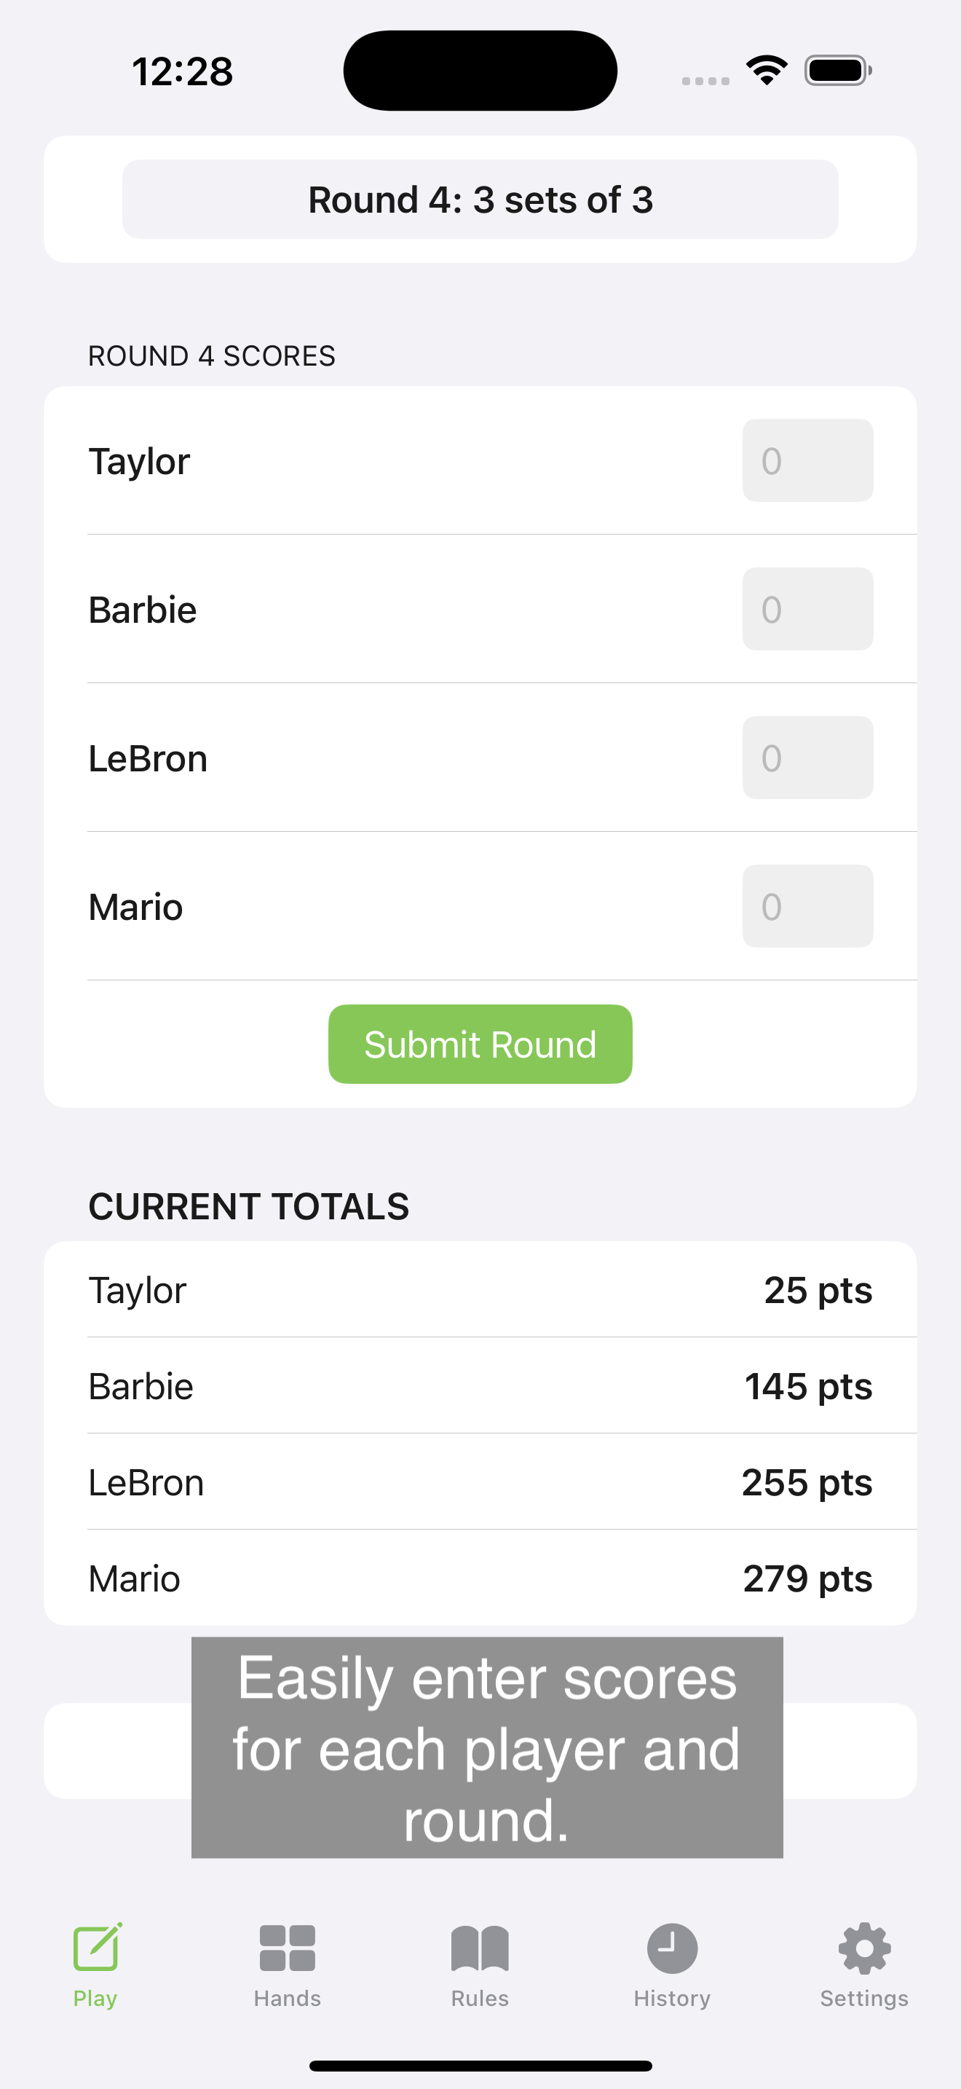Tap the Wi-Fi status icon
Viewport: 961px width, 2089px height.
point(767,71)
